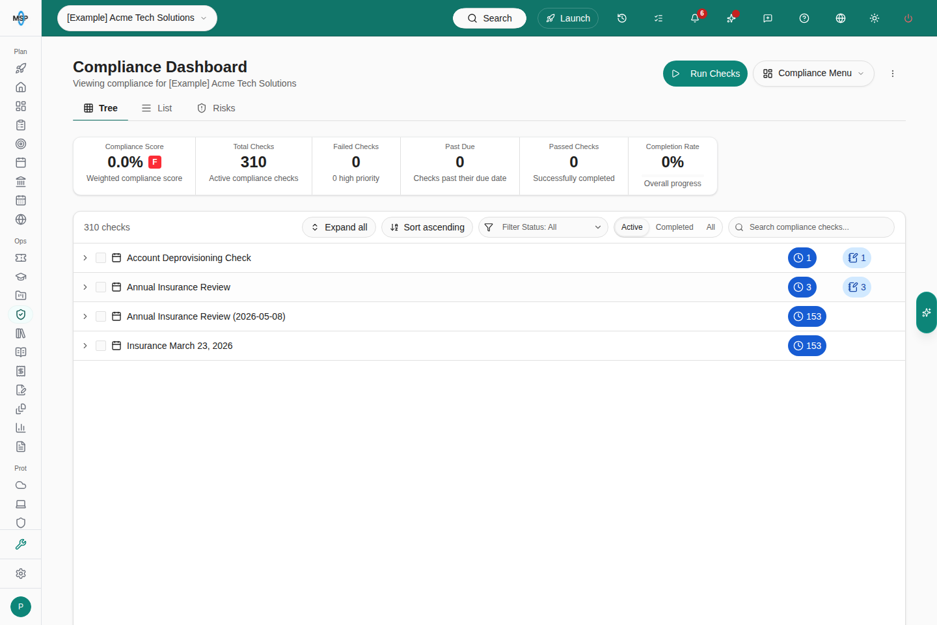
Task: Expand the Account Deprovisioning Check row
Action: (x=85, y=258)
